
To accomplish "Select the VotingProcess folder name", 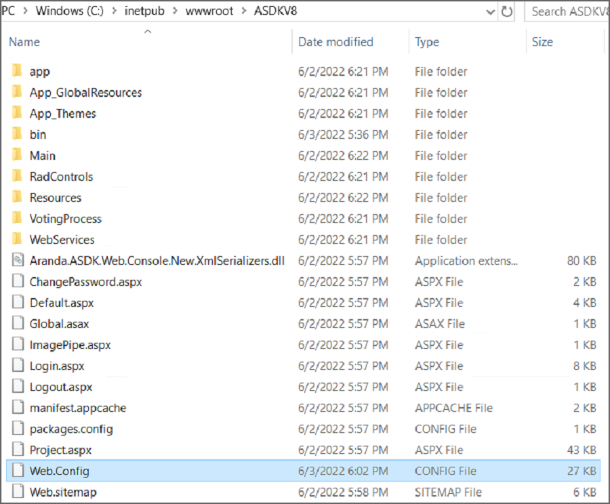I will pyautogui.click(x=66, y=219).
